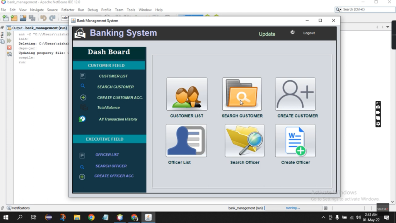The height and width of the screenshot is (223, 396).
Task: Click the Banking System house logo
Action: click(80, 33)
